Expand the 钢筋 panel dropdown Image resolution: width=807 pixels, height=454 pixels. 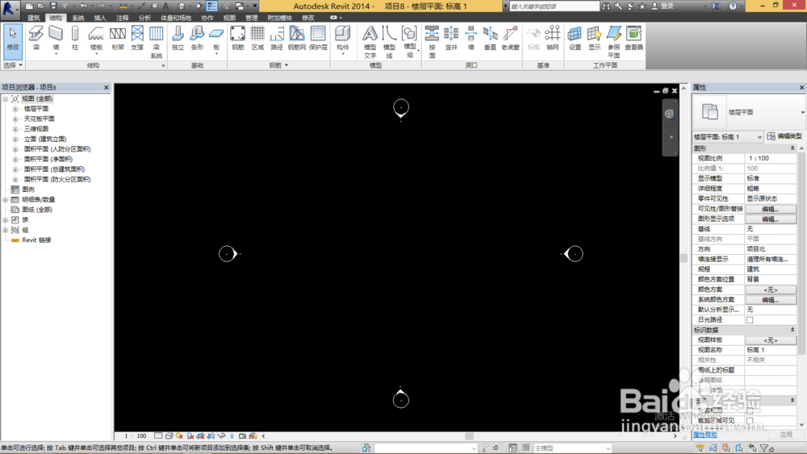coord(286,65)
